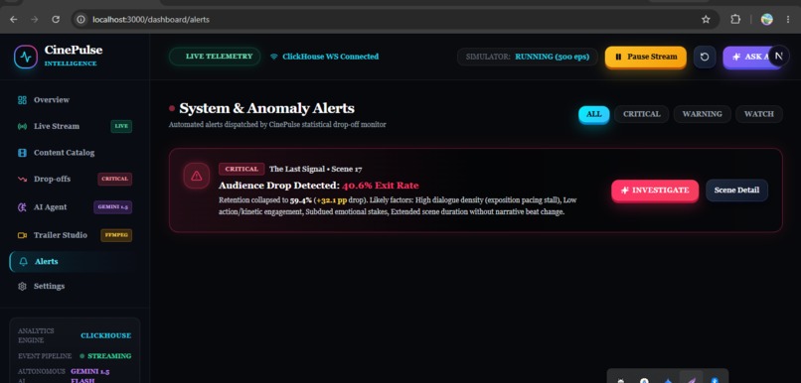View site information icon in address bar
This screenshot has height=383, width=801.
click(x=80, y=20)
